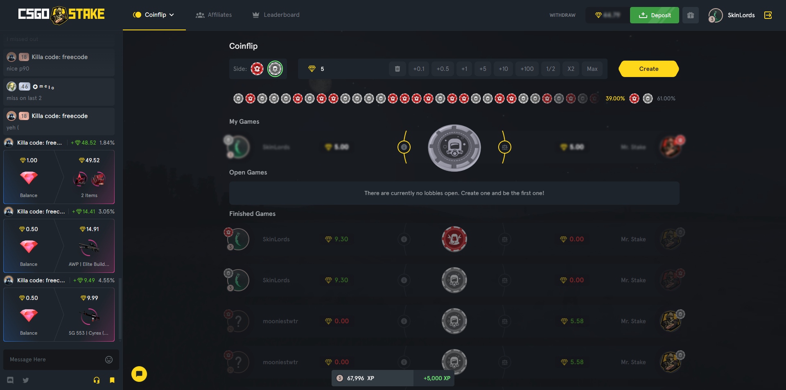The width and height of the screenshot is (786, 390).
Task: Click the chat sidebar scrollbar
Action: click(x=120, y=309)
